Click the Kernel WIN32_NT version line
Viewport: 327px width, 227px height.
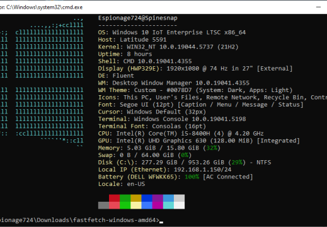168,47
